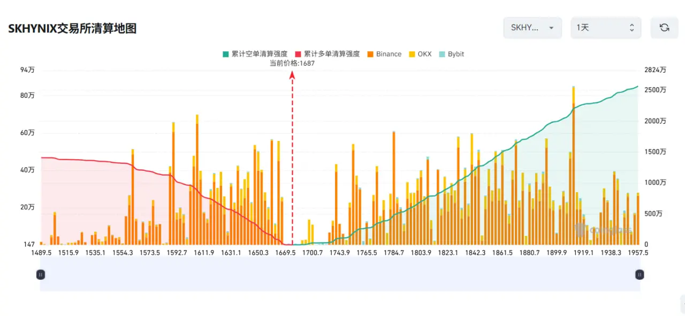Grab the right zoom slider handle
This screenshot has width=685, height=316.
pos(640,274)
